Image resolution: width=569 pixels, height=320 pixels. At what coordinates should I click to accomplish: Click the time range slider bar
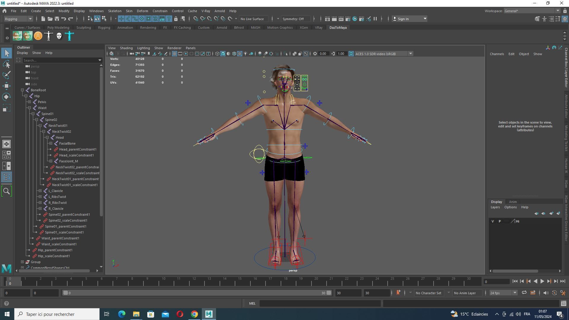coord(197,293)
